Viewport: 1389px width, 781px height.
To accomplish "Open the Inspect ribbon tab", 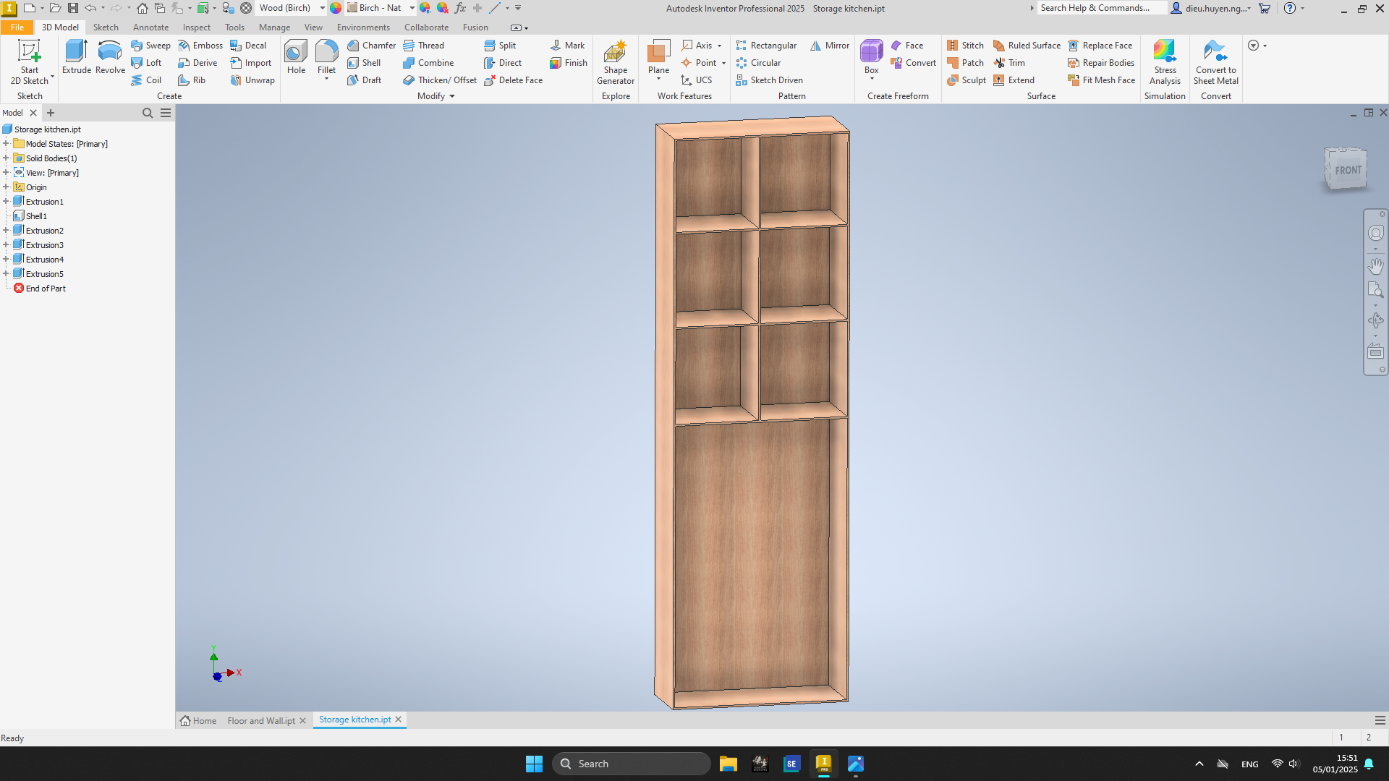I will (196, 27).
